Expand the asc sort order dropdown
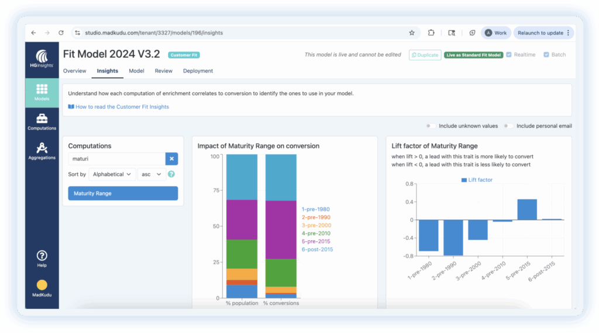The width and height of the screenshot is (599, 333). tap(150, 174)
